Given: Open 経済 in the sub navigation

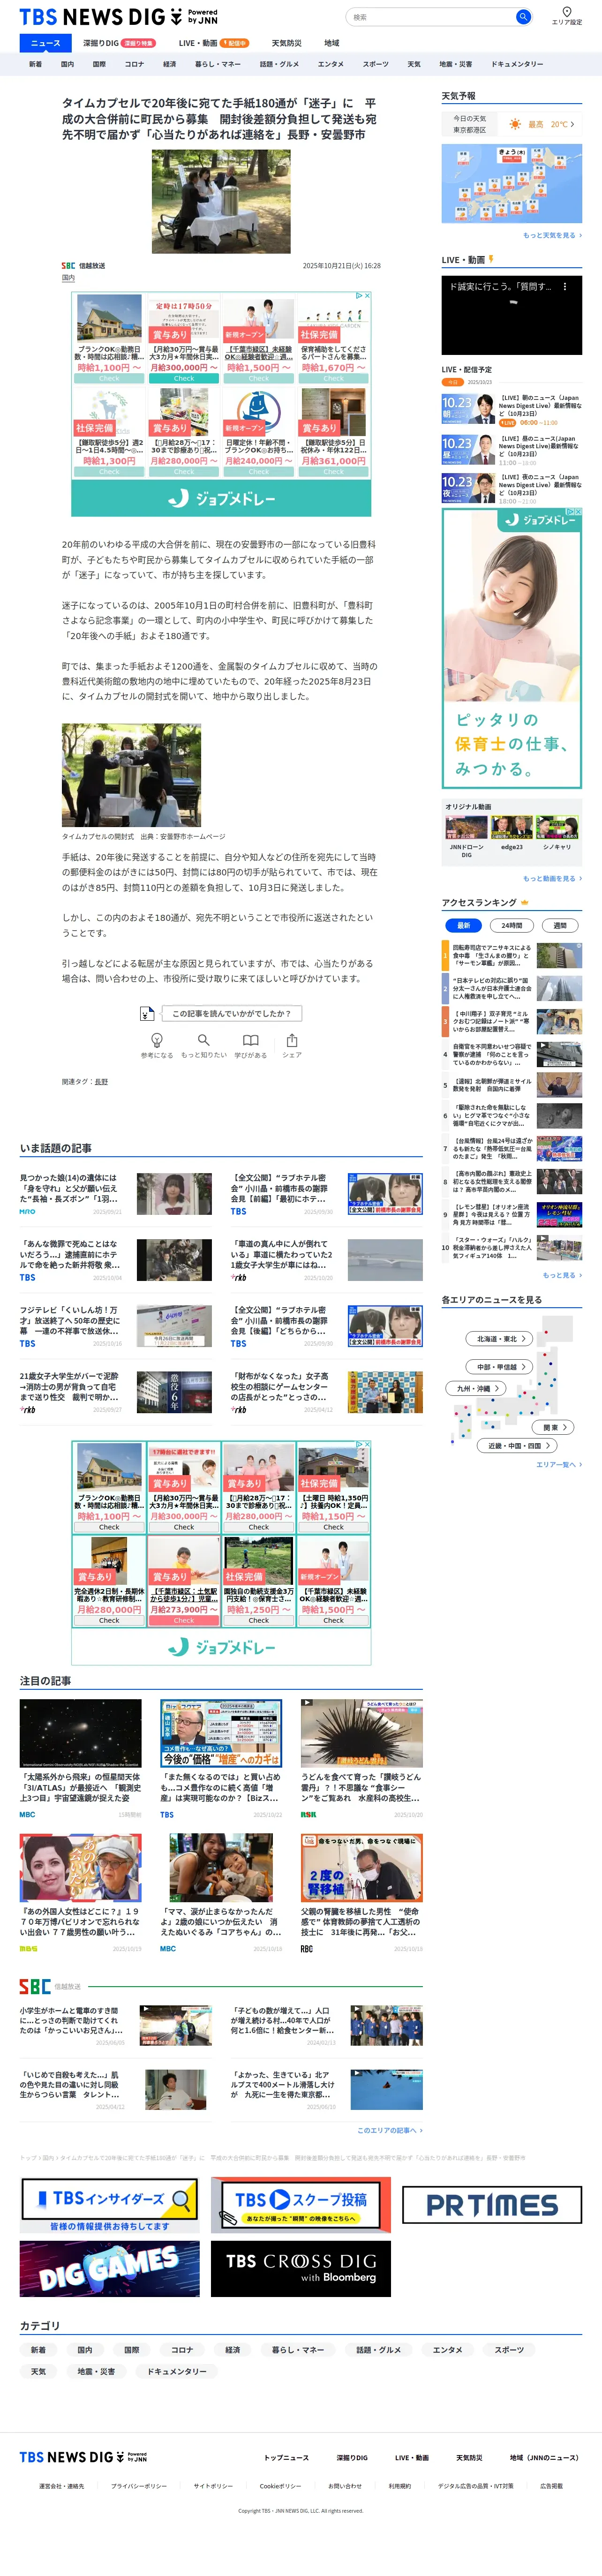Looking at the screenshot, I should 170,64.
